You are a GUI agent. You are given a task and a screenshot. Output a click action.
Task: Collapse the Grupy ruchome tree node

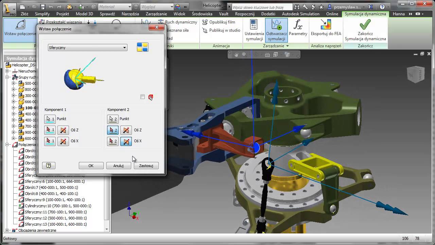pos(7,77)
